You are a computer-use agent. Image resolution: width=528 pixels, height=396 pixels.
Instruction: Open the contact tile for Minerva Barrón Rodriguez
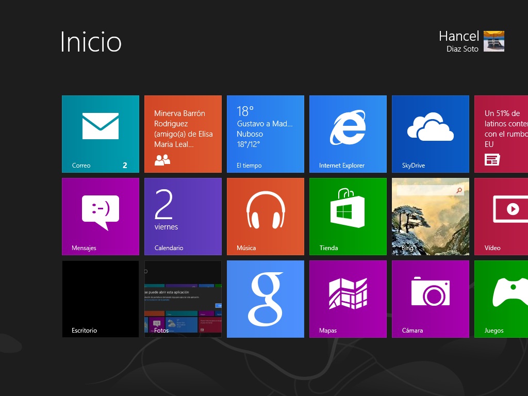(183, 134)
